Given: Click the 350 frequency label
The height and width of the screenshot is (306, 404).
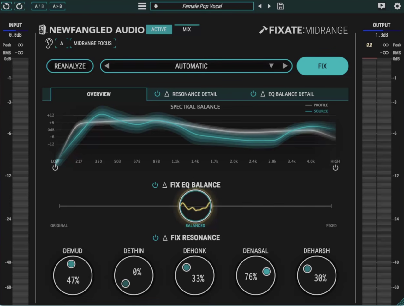Looking at the screenshot, I should coord(98,161).
